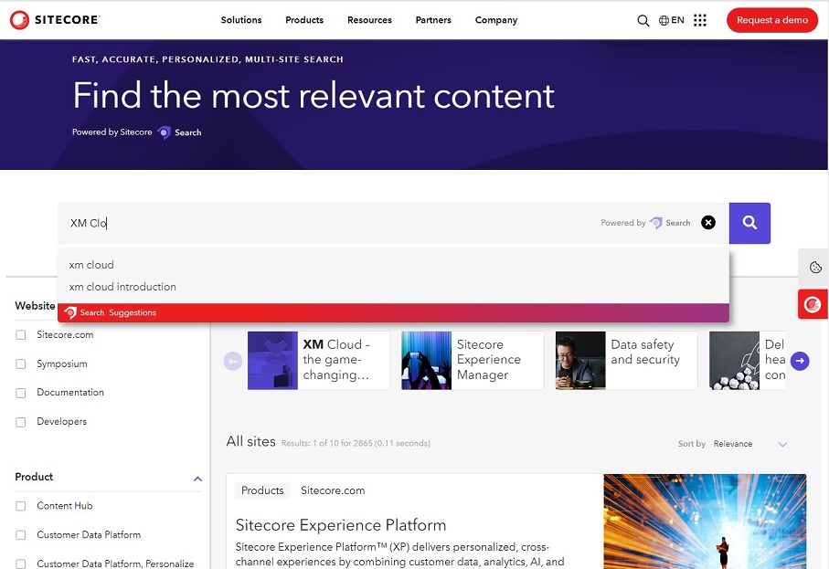Open Sitecore Experience Platform result title
Screen dimensions: 829x569
[x=341, y=525]
